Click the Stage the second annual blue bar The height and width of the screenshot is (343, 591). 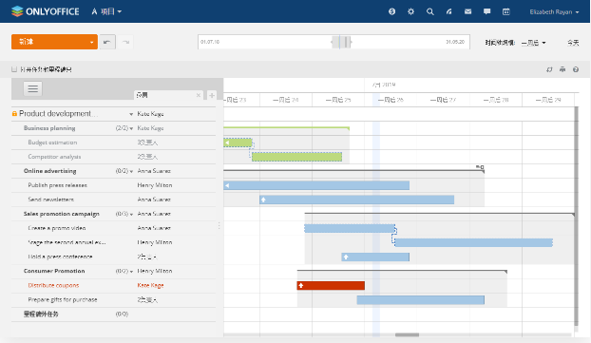(x=473, y=242)
